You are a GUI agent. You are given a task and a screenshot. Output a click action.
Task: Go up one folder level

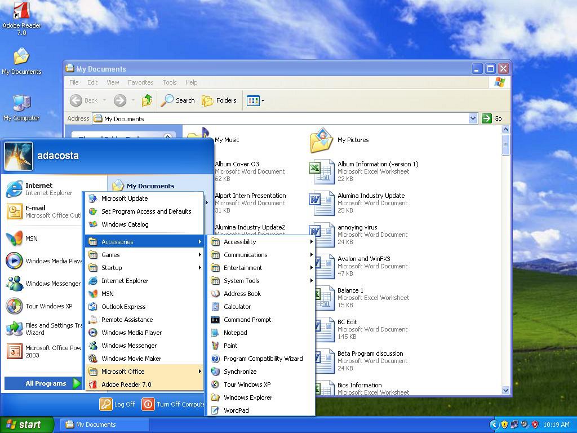click(x=147, y=100)
